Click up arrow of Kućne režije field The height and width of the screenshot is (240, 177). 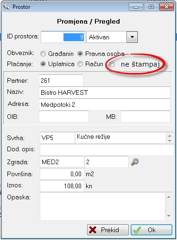point(170,136)
